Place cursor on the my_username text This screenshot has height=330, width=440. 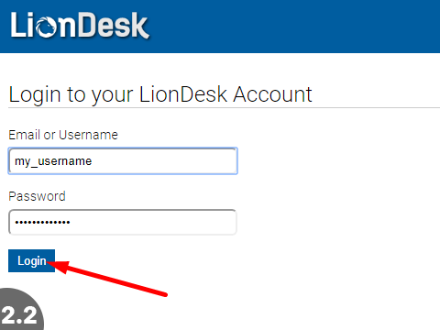pyautogui.click(x=53, y=161)
